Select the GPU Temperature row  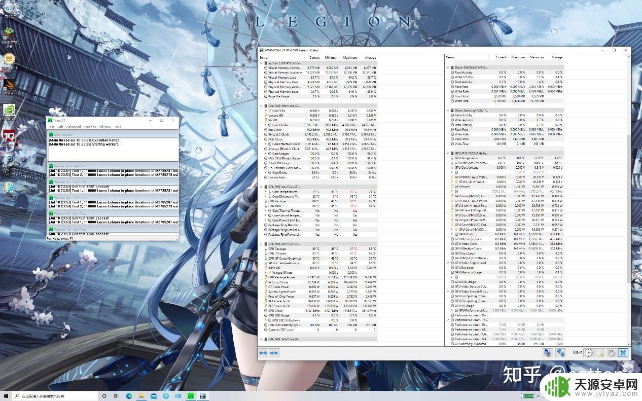click(x=505, y=158)
